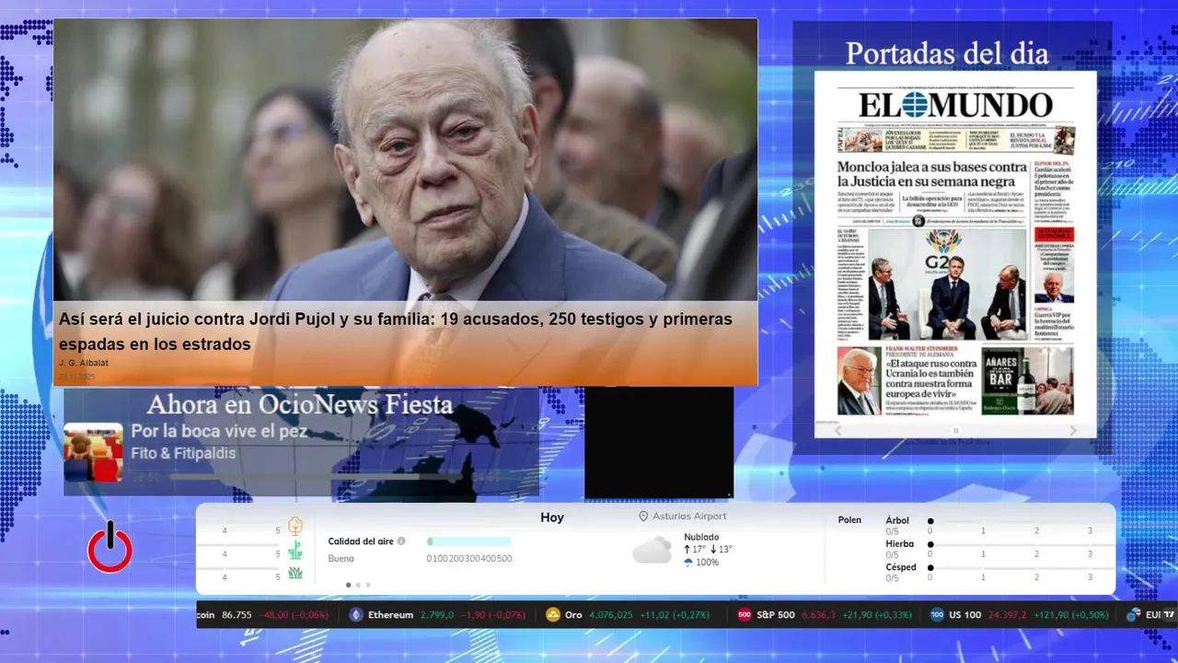Open the main news photo of Jordi Pujol
Viewport: 1178px width, 663px height.
click(405, 161)
